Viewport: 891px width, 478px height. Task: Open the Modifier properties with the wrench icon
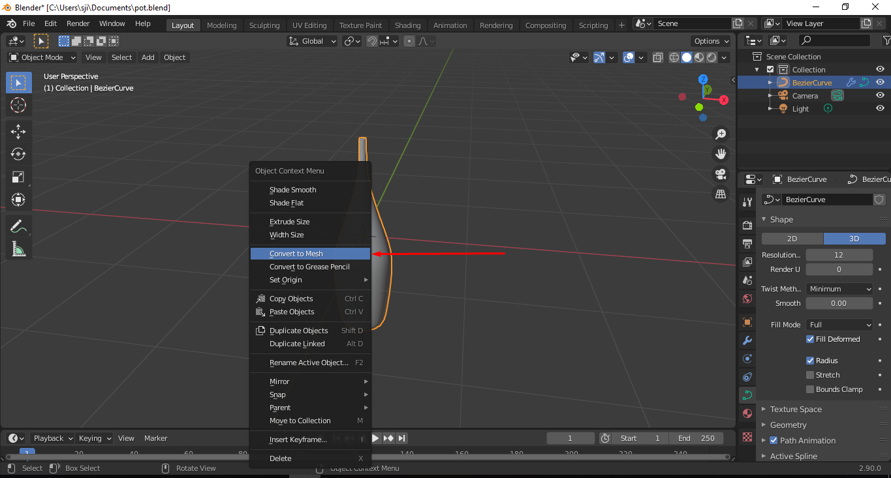coord(747,340)
